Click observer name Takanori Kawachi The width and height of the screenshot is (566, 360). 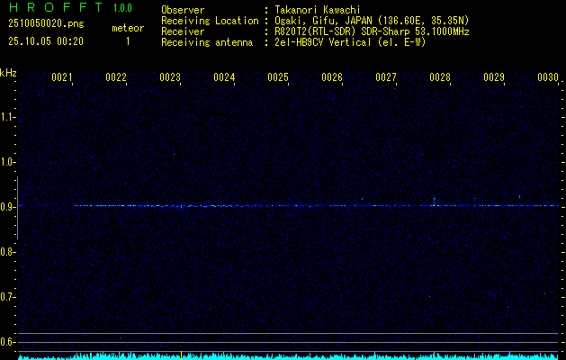pos(318,10)
